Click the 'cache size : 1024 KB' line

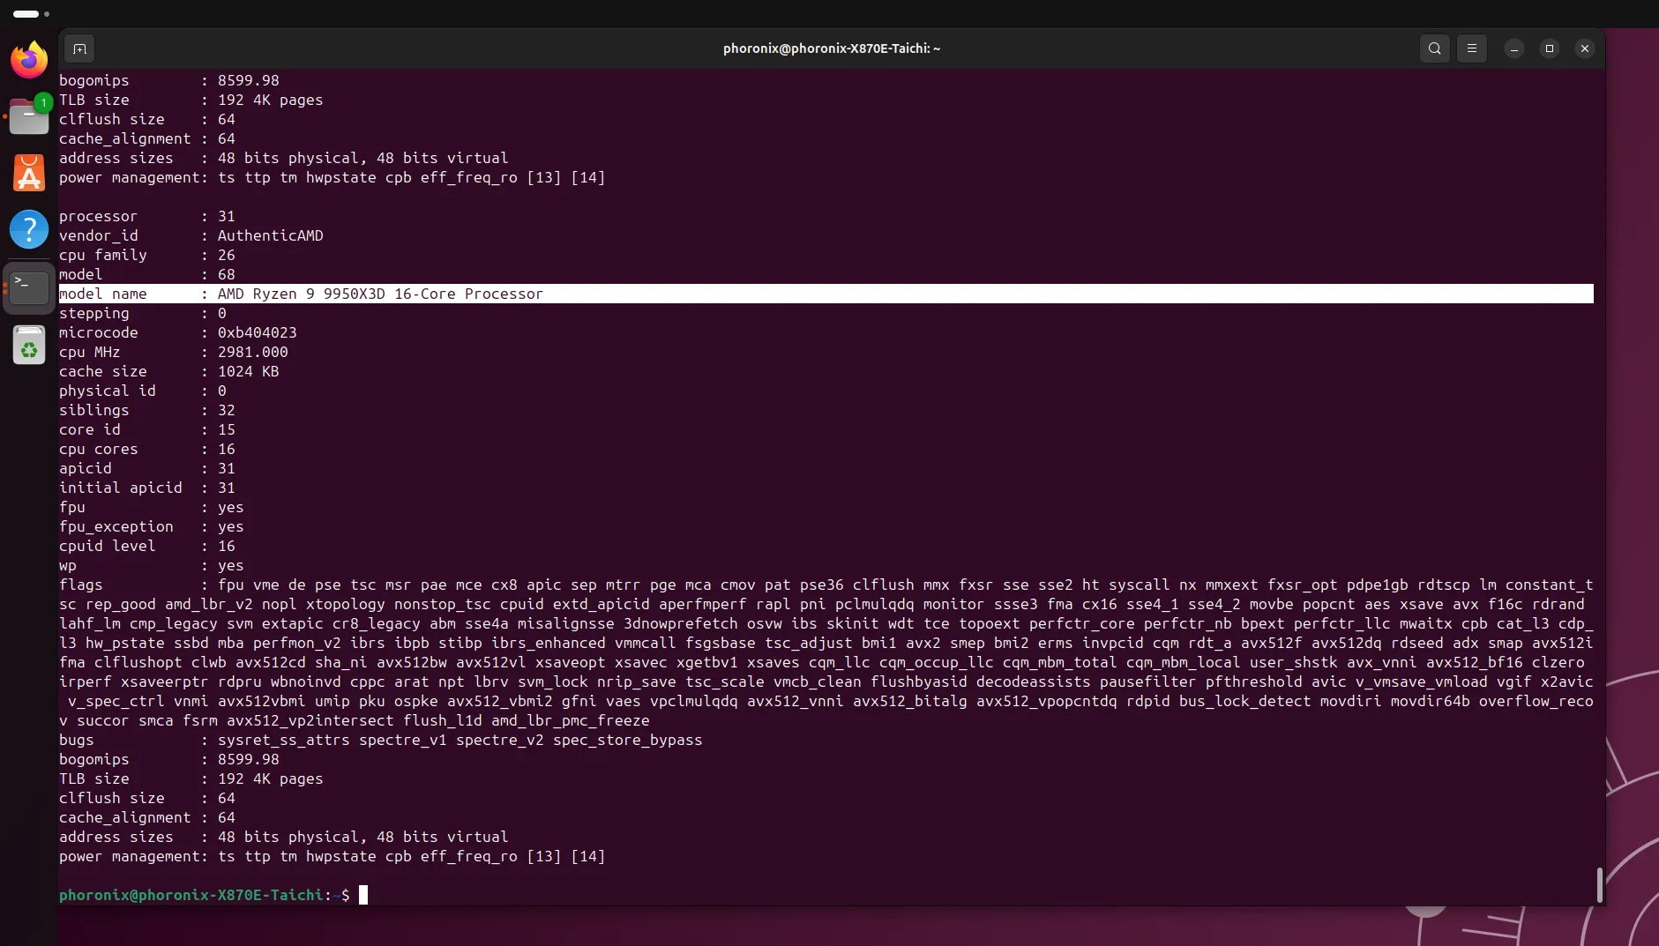coord(169,371)
